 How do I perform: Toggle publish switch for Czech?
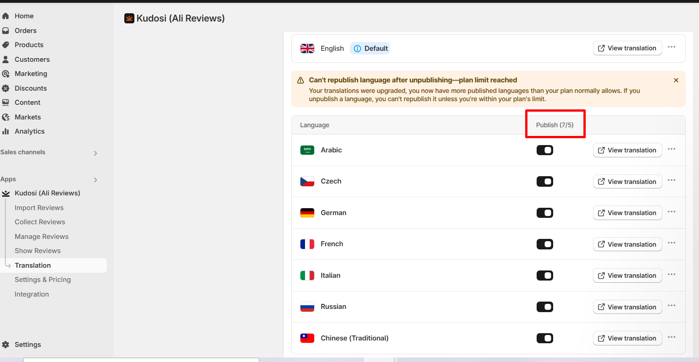click(545, 182)
